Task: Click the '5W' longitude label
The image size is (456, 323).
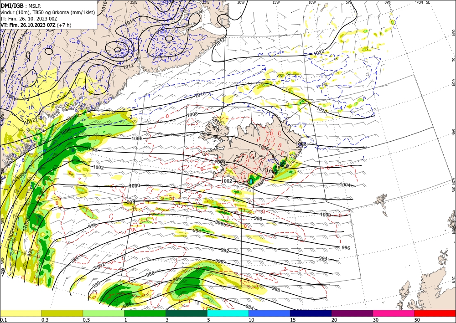Action: [x=348, y=2]
